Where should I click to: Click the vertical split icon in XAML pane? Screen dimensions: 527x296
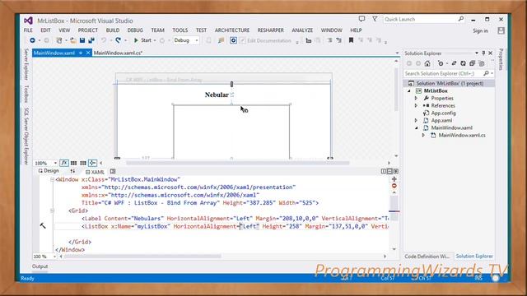coord(383,171)
